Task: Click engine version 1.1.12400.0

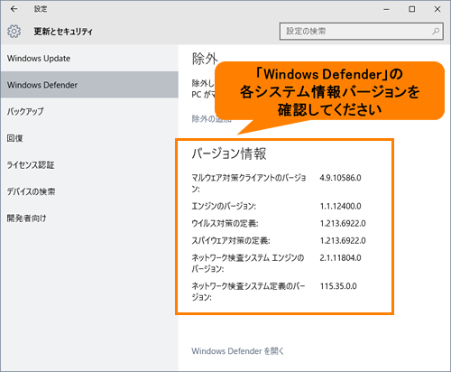Action: coord(340,206)
